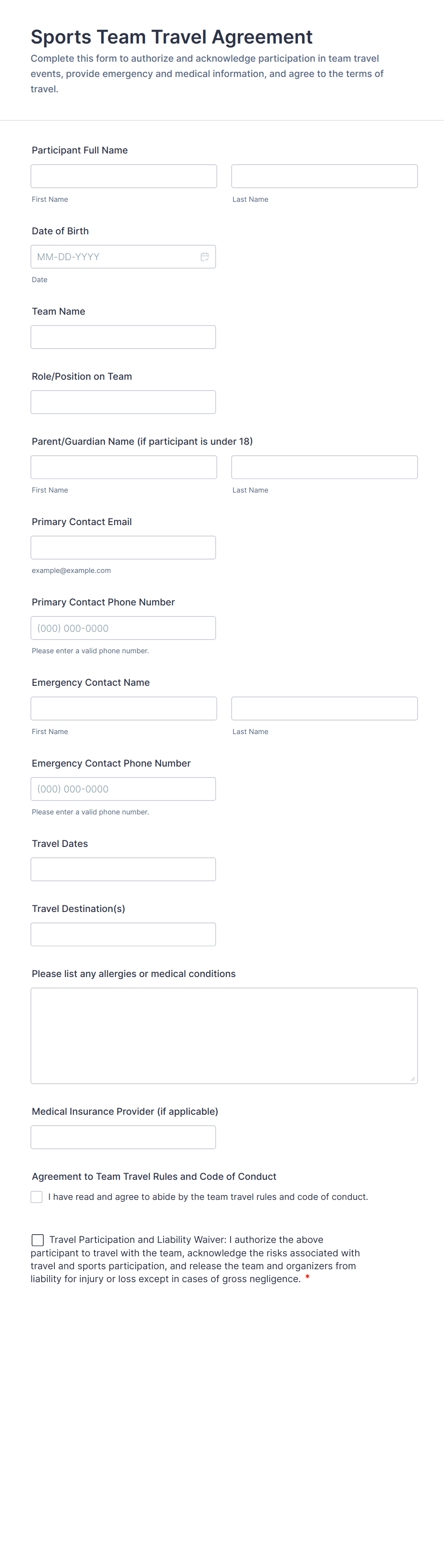Select the Medical Insurance Provider field

[x=123, y=1137]
